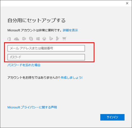Click the Office logo icon
Screen dimensions: 132x128
[9, 39]
